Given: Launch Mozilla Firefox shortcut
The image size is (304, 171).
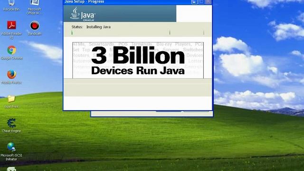Looking at the screenshot, I should [x=11, y=77].
